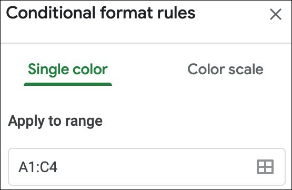Click the divider line under the panel title

coord(146,43)
